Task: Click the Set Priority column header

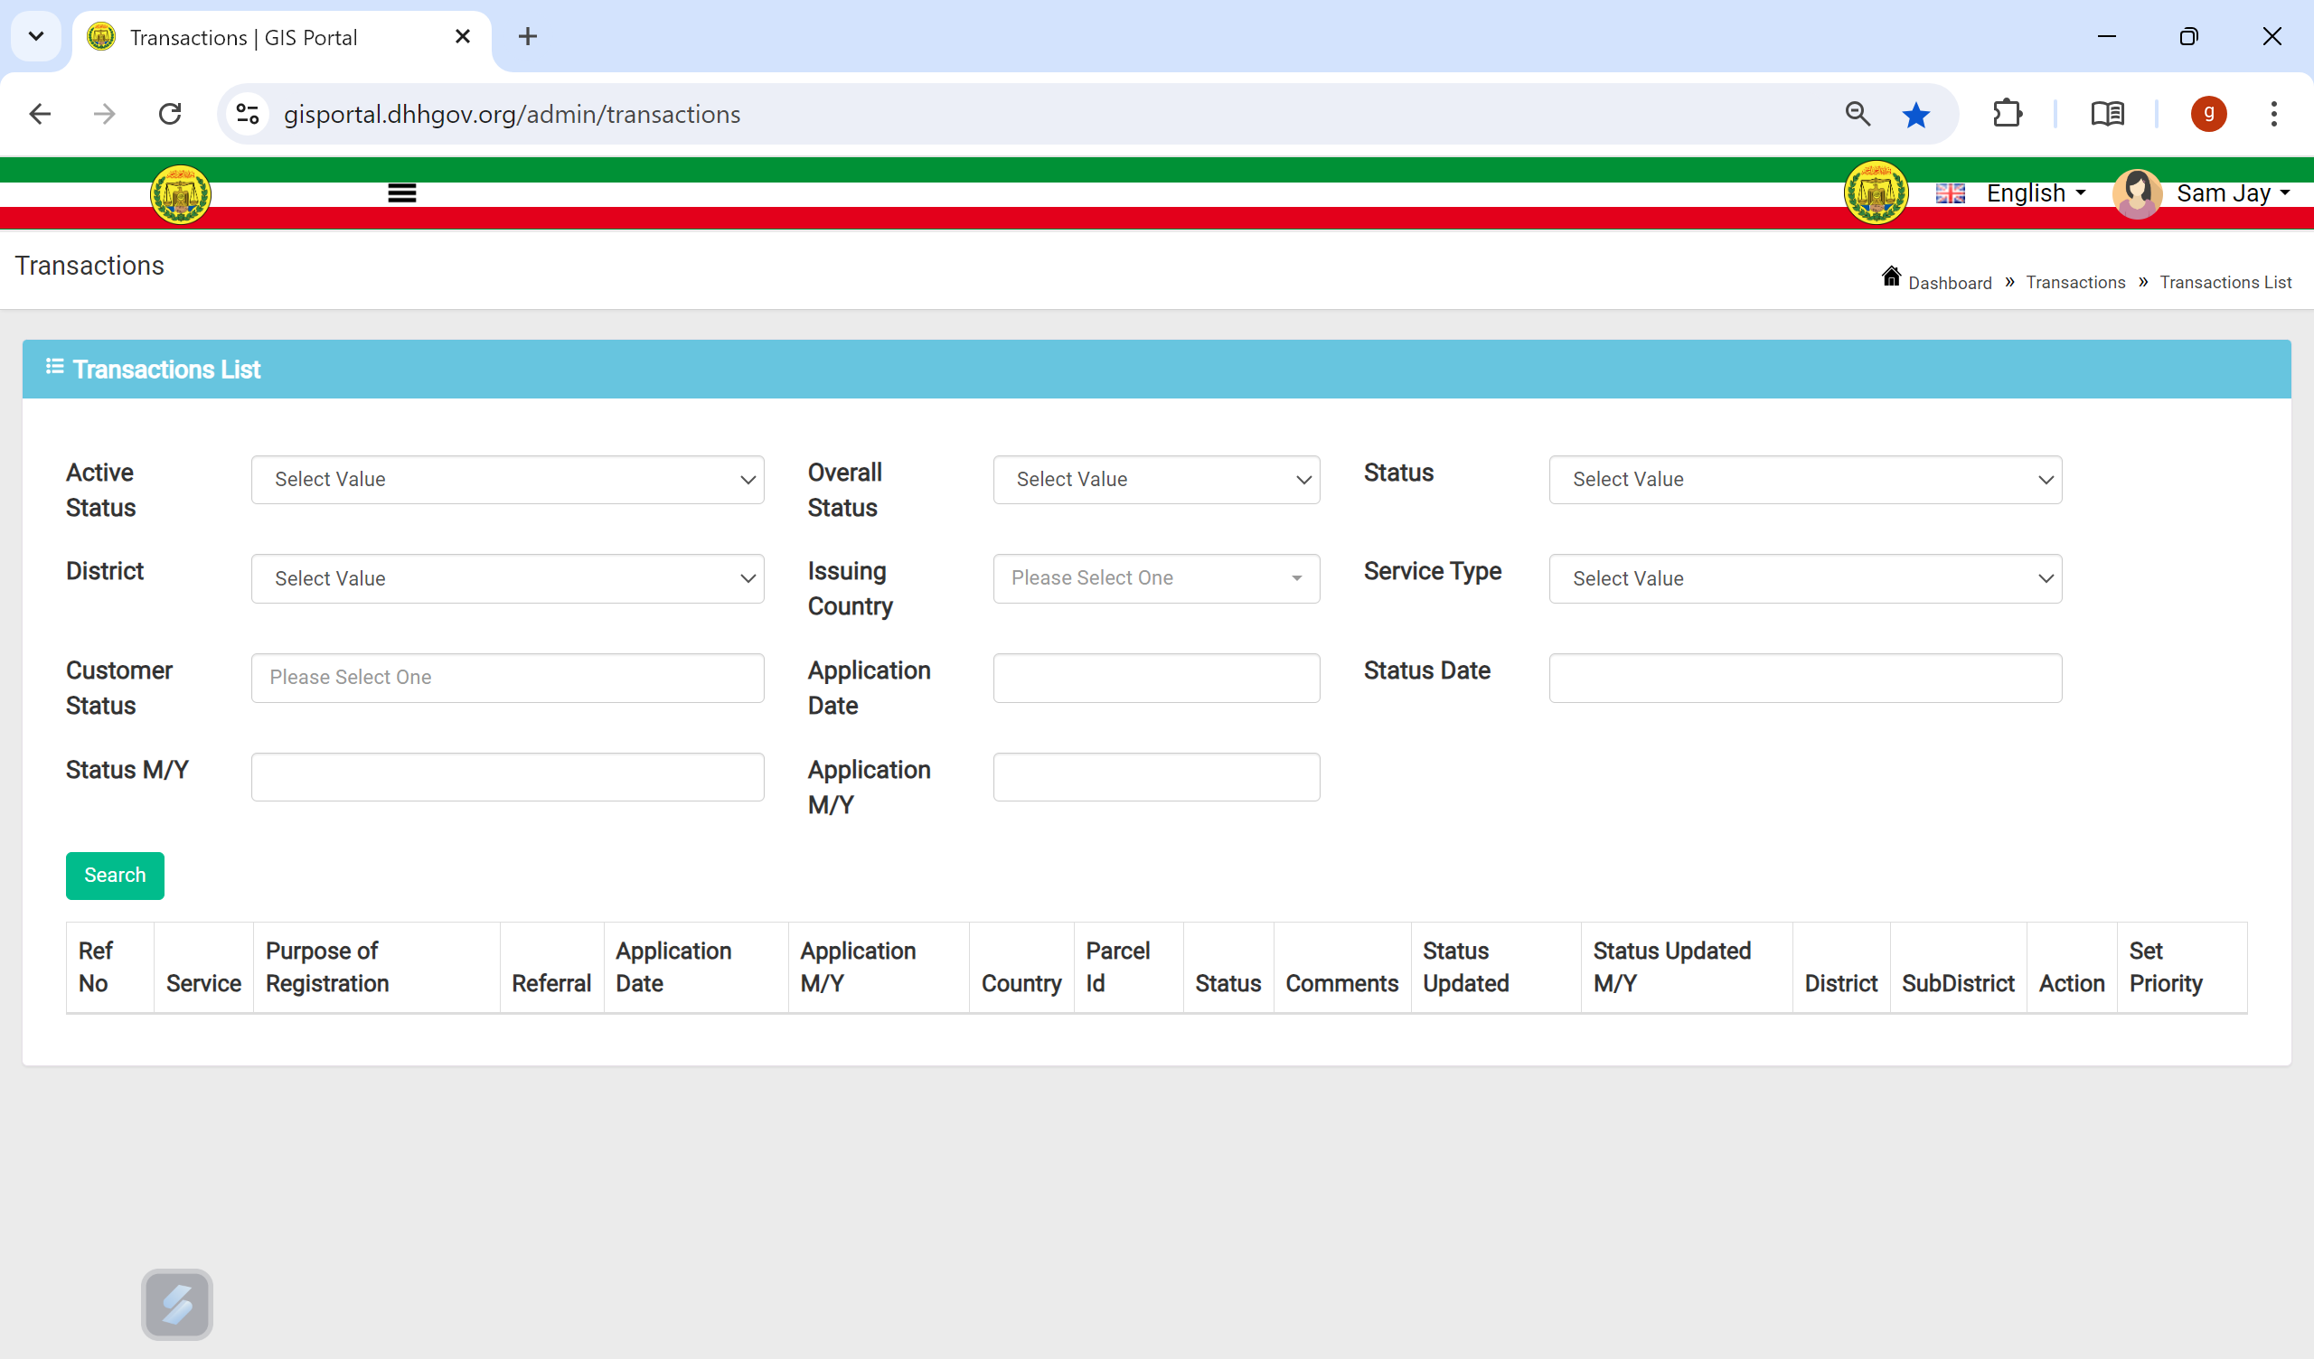Action: tap(2182, 967)
